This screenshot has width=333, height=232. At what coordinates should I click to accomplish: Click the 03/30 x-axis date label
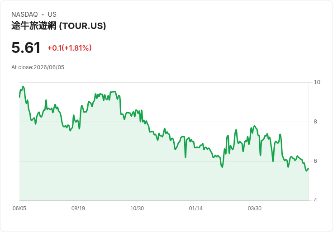(x=254, y=208)
